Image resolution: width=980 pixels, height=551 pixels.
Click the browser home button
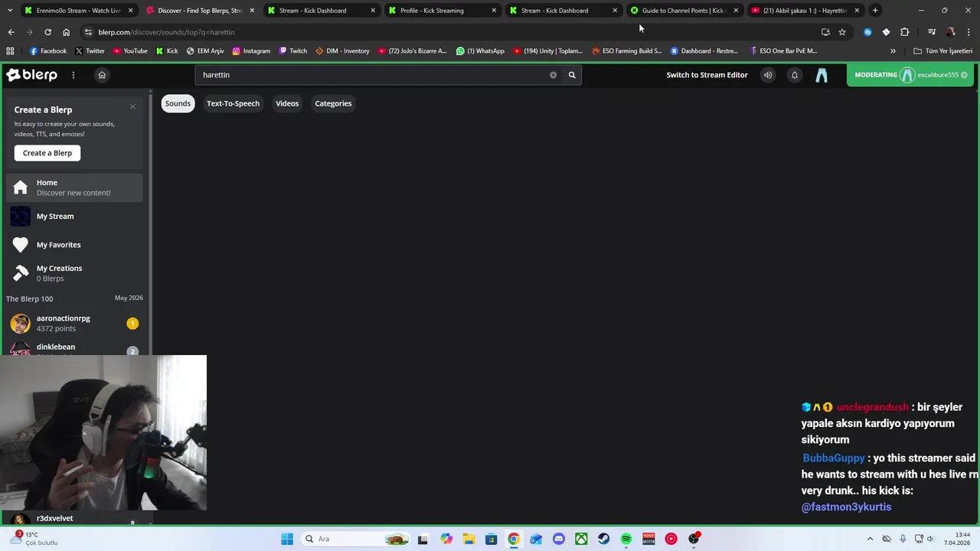pos(66,32)
